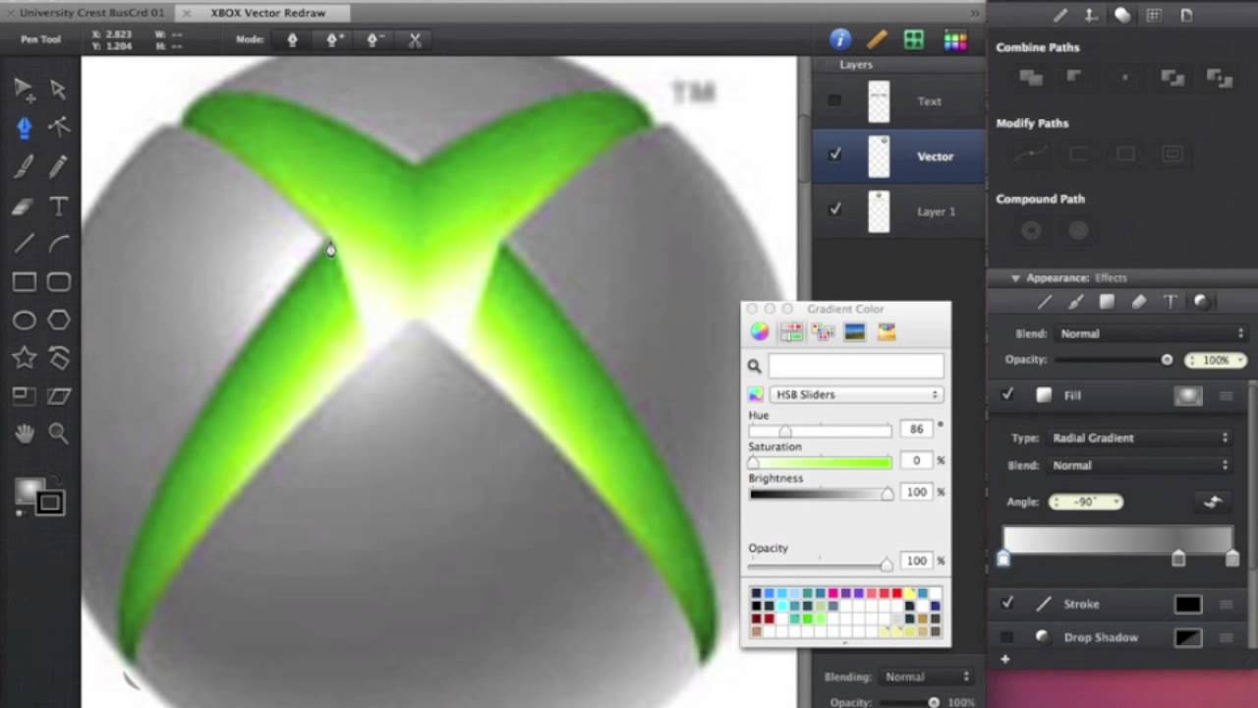Screen dimensions: 1258x708
Task: Select the Arc tool
Action: (x=58, y=244)
